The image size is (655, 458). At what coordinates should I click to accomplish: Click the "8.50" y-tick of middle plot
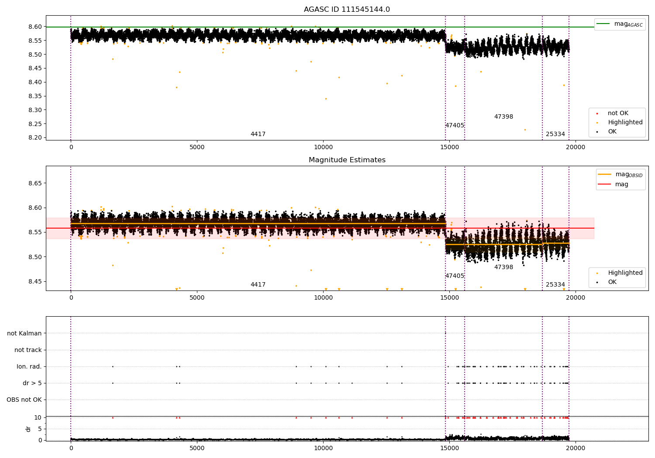click(x=35, y=257)
